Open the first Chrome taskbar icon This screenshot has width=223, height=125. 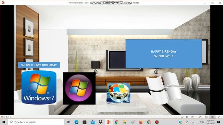pyautogui.click(x=117, y=122)
